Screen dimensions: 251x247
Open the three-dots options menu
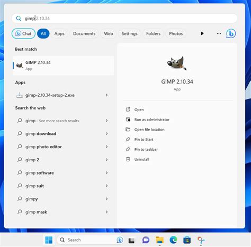pyautogui.click(x=219, y=33)
